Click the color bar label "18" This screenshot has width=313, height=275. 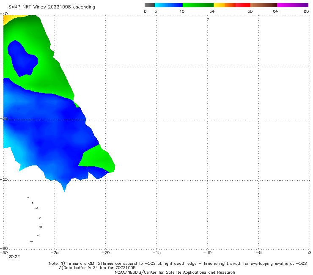tap(182, 11)
